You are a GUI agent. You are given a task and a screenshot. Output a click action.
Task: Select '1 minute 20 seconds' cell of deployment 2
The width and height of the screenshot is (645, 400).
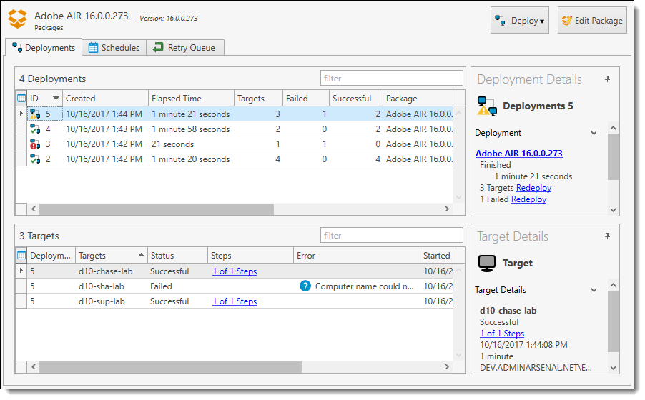point(190,159)
